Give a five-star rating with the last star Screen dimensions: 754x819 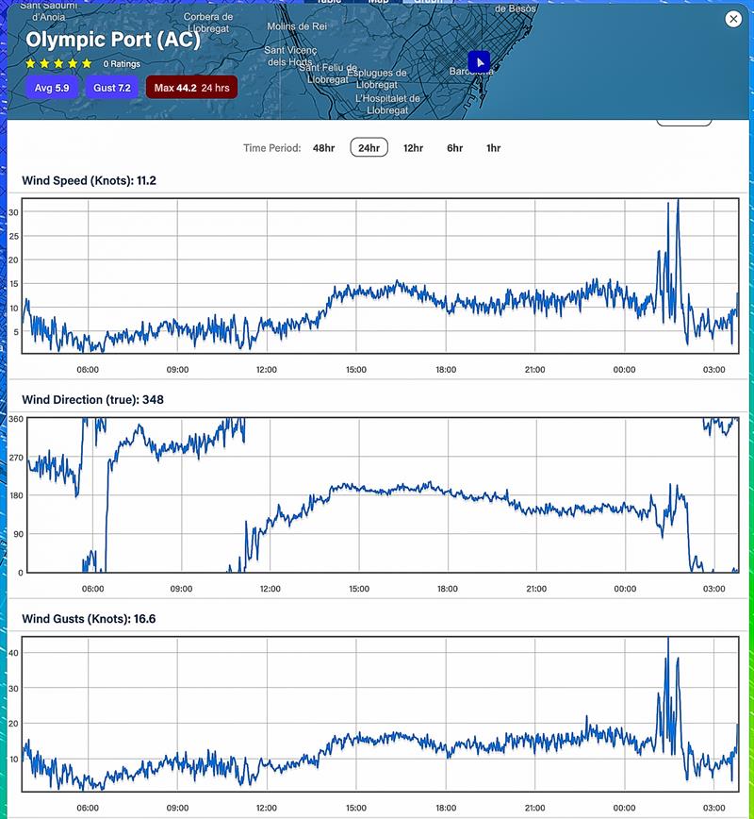pyautogui.click(x=87, y=64)
